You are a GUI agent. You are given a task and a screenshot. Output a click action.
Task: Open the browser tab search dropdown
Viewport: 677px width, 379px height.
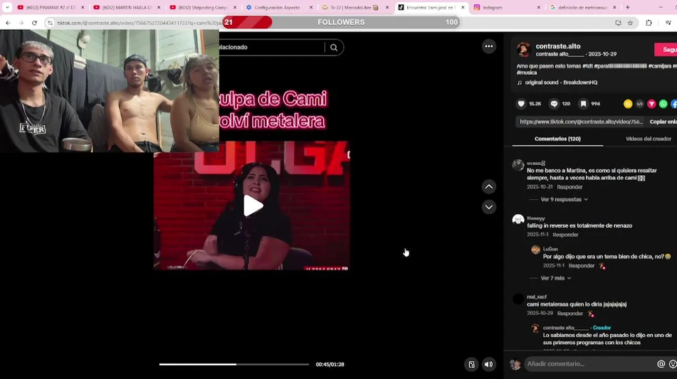(x=7, y=7)
